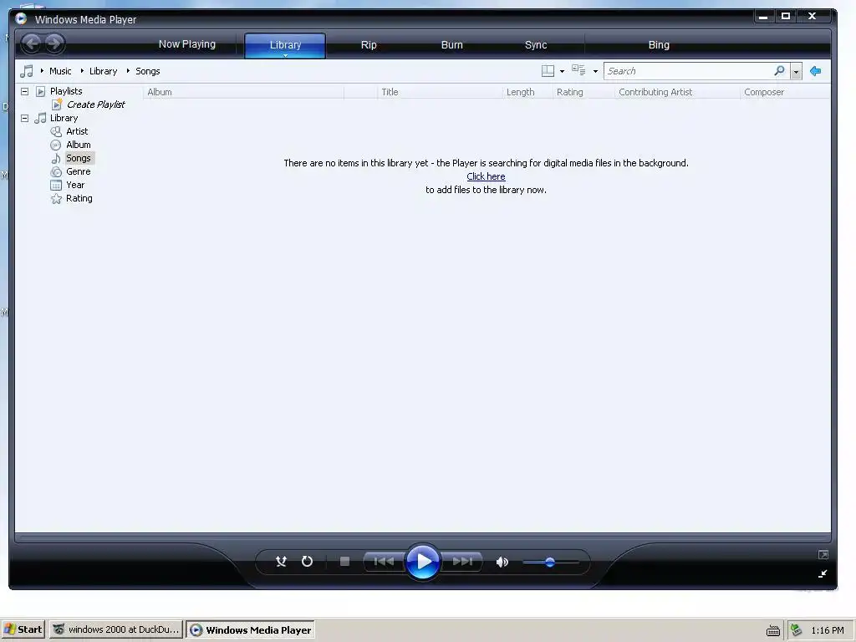Collapse the Playlists tree node
The width and height of the screenshot is (856, 642).
pyautogui.click(x=24, y=91)
